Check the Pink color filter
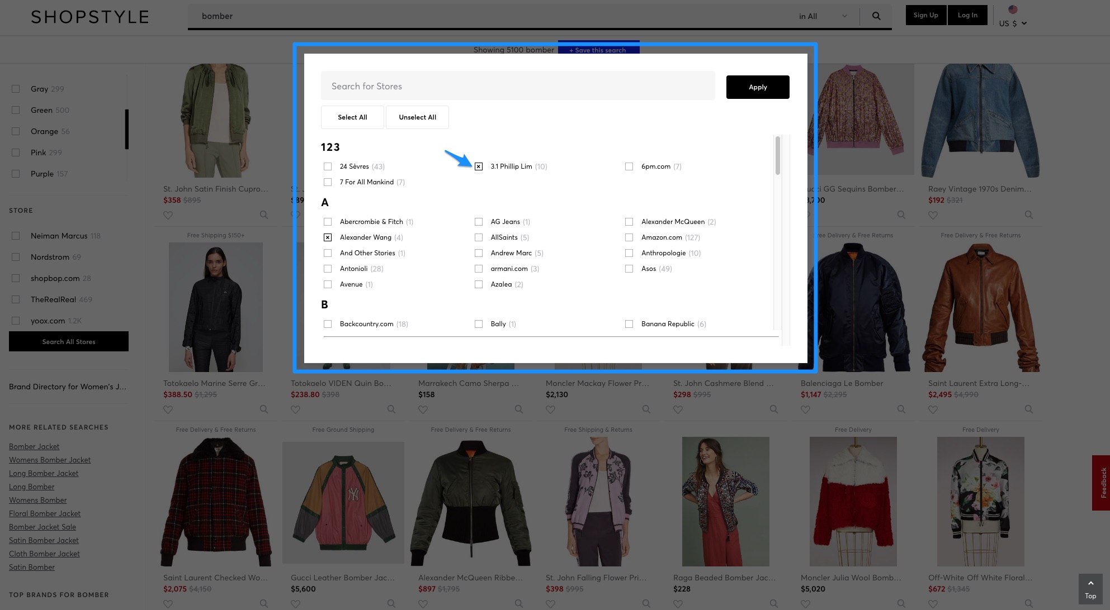Screen dimensions: 1110x610 pos(16,152)
